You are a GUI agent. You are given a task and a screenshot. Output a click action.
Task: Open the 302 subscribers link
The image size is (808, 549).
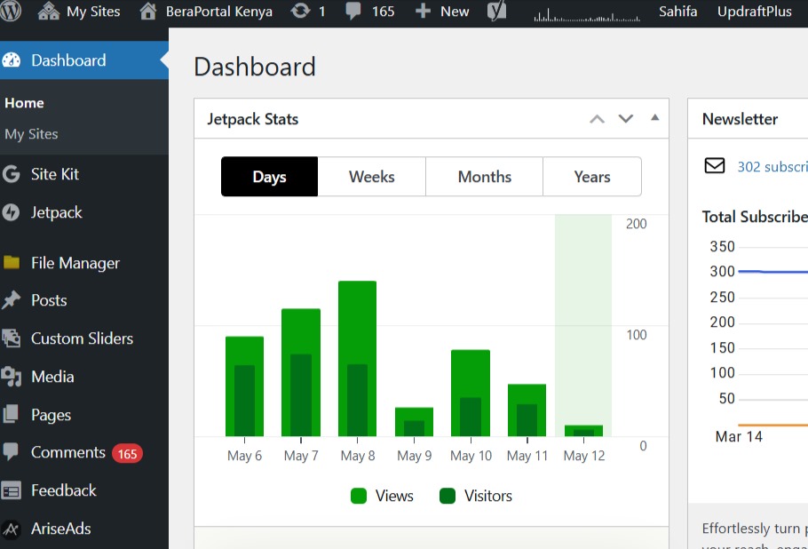772,166
